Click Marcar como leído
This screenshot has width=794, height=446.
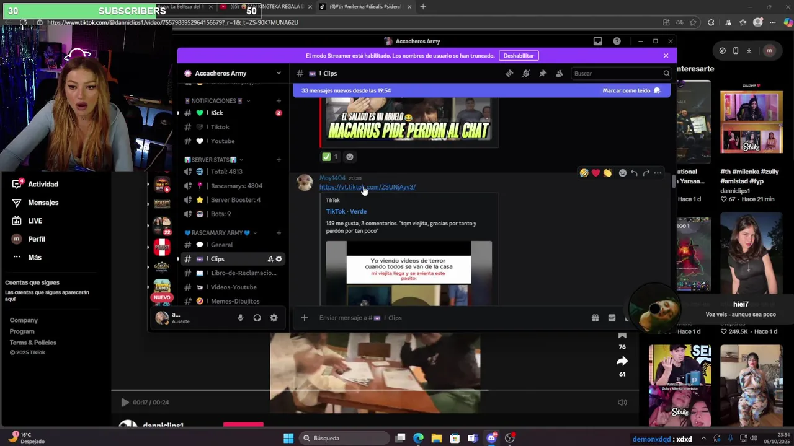coord(631,90)
